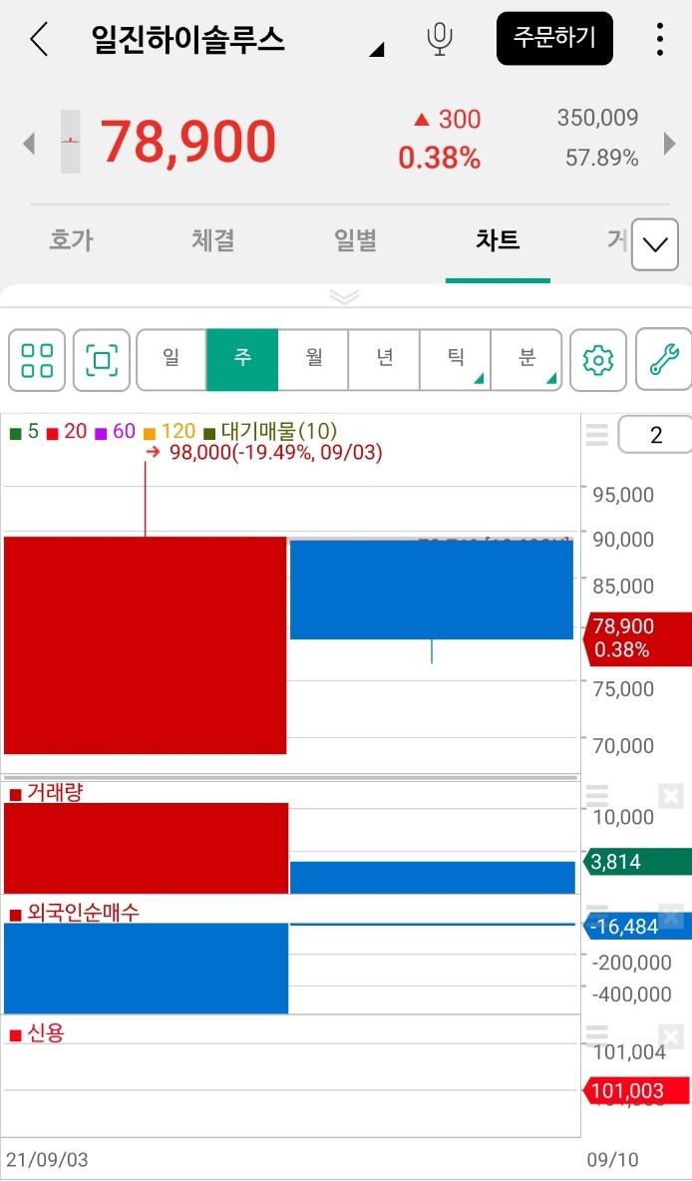692x1181 pixels.
Task: Tap the 신용 indicator label
Action: 37,1032
